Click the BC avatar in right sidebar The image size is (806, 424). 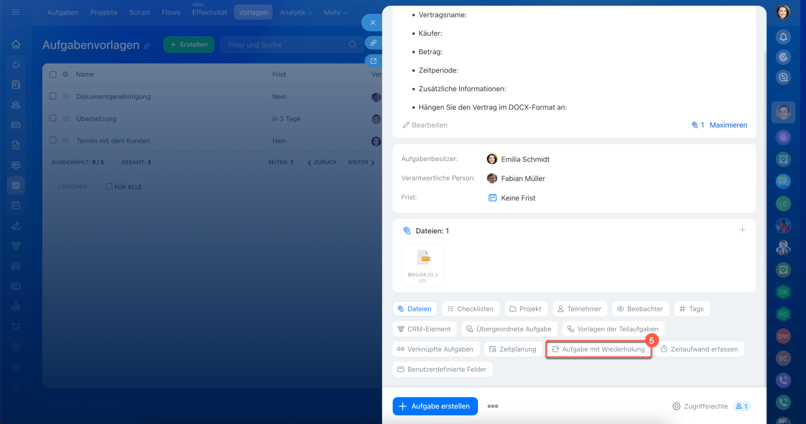(783, 358)
